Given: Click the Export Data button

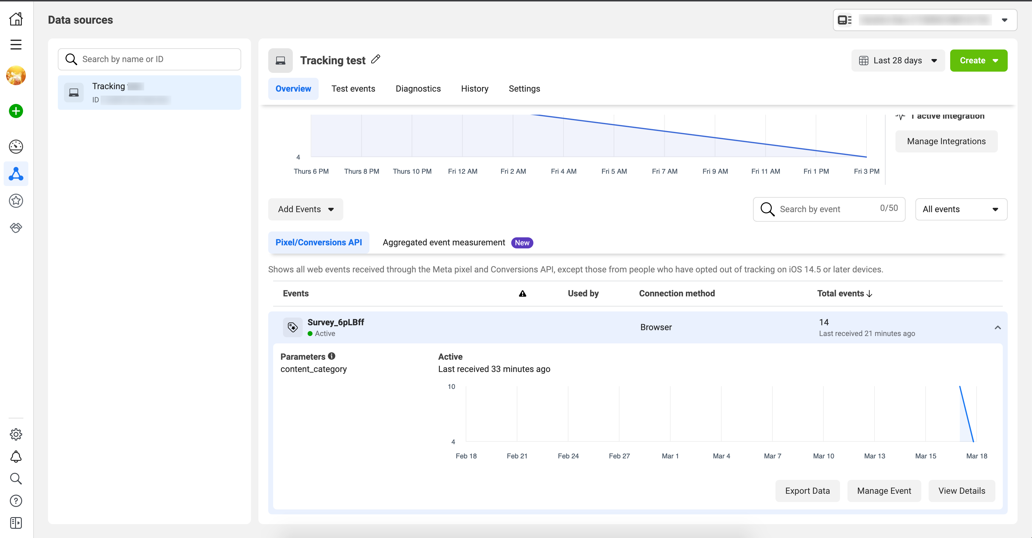Looking at the screenshot, I should [x=807, y=491].
